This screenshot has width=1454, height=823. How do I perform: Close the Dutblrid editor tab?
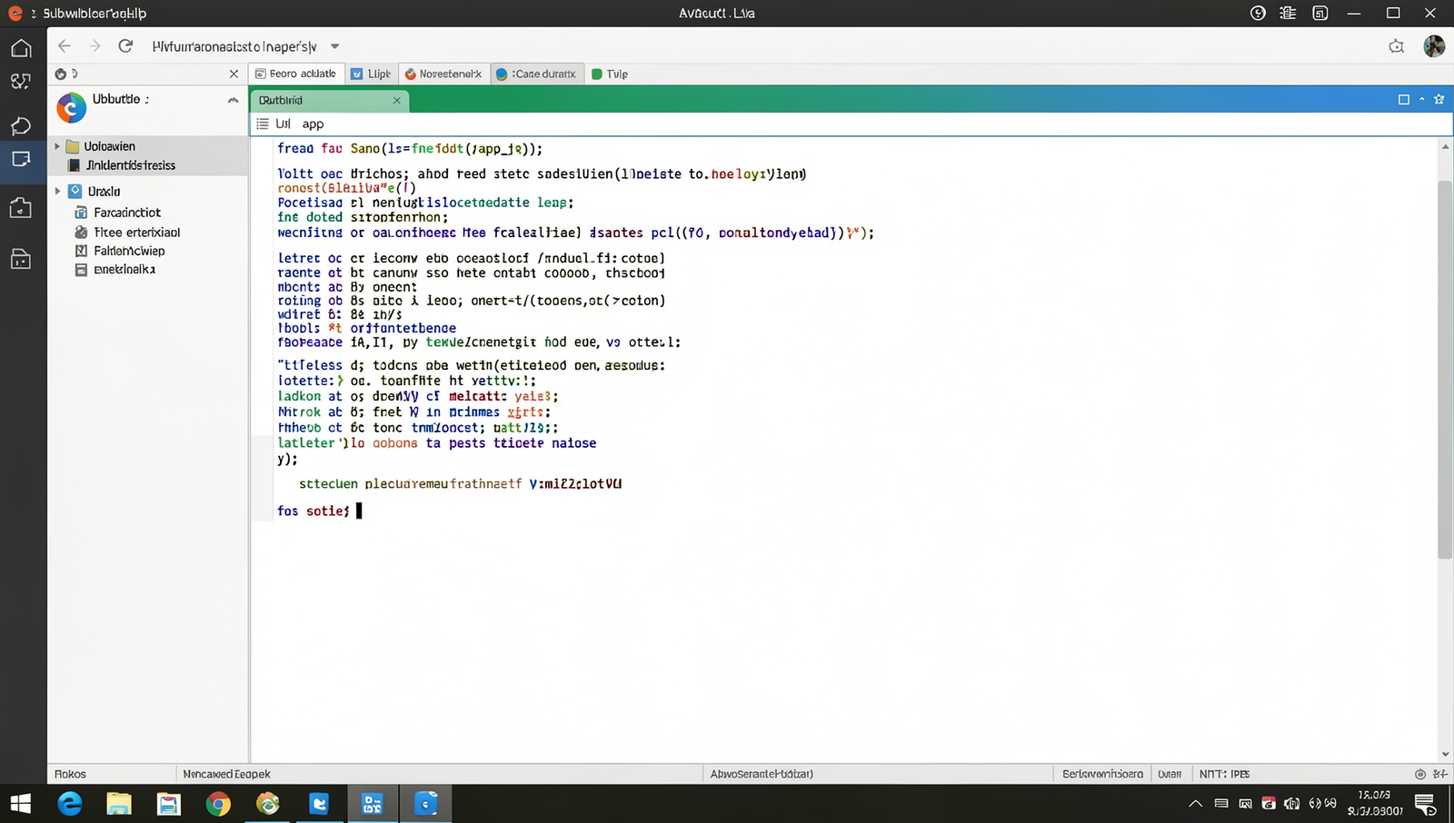pos(396,100)
